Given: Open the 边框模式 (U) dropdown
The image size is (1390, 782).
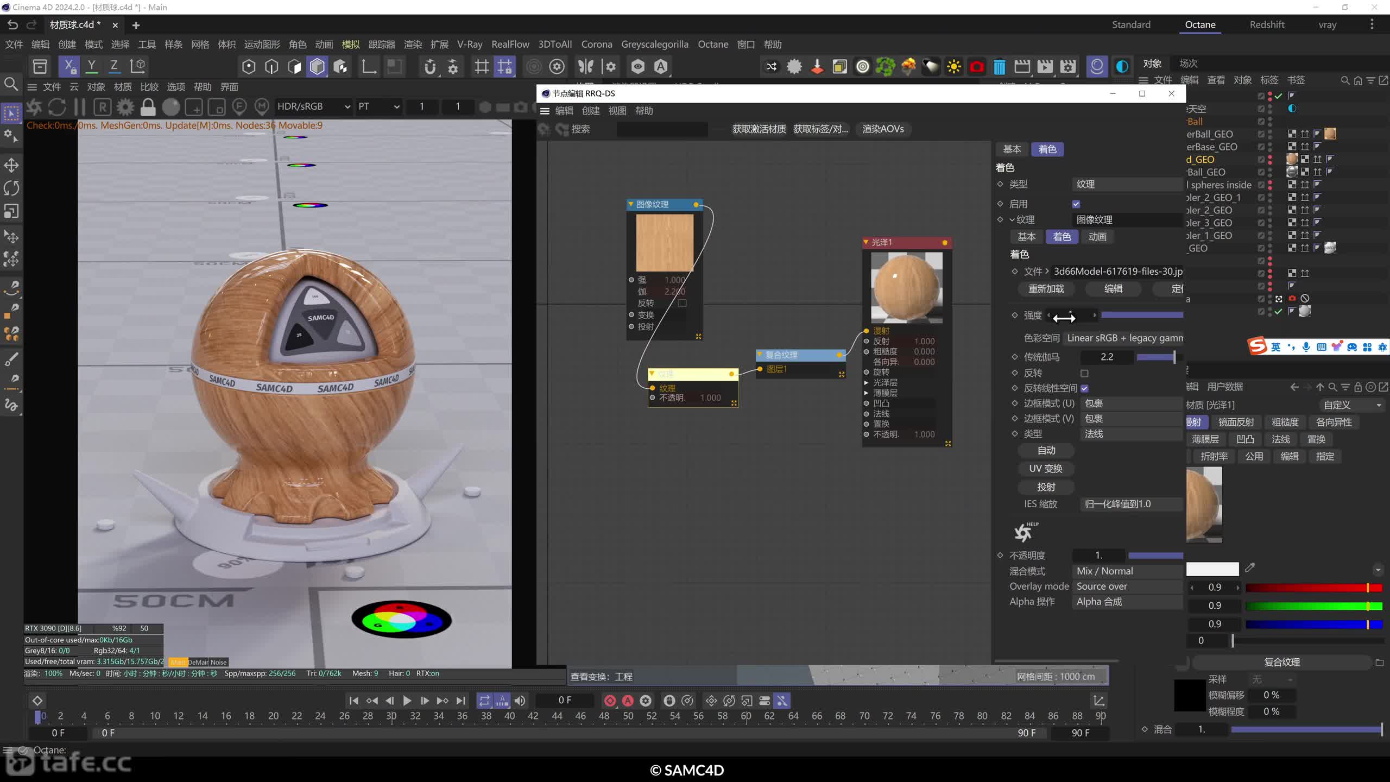Looking at the screenshot, I should 1132,403.
